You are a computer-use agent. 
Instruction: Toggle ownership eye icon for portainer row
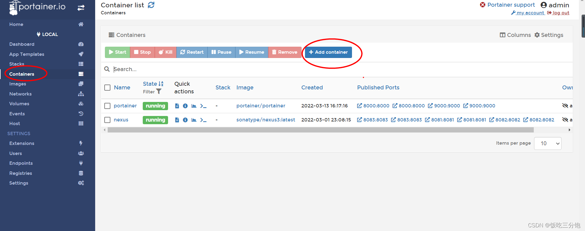coord(565,106)
